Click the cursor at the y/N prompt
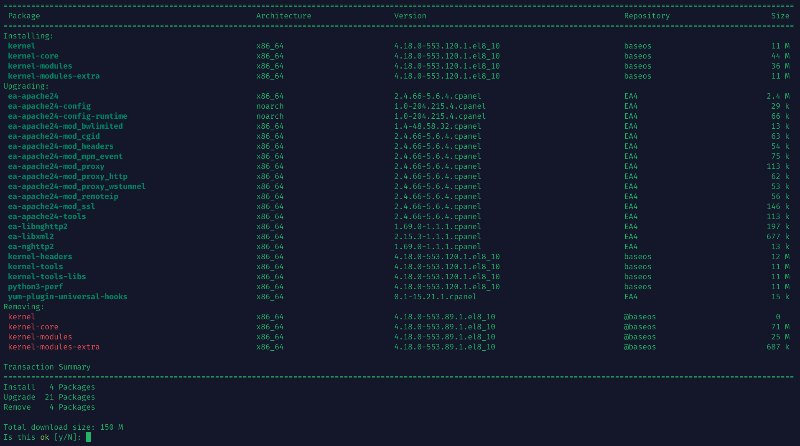Viewport: 800px width, 446px height. point(88,437)
